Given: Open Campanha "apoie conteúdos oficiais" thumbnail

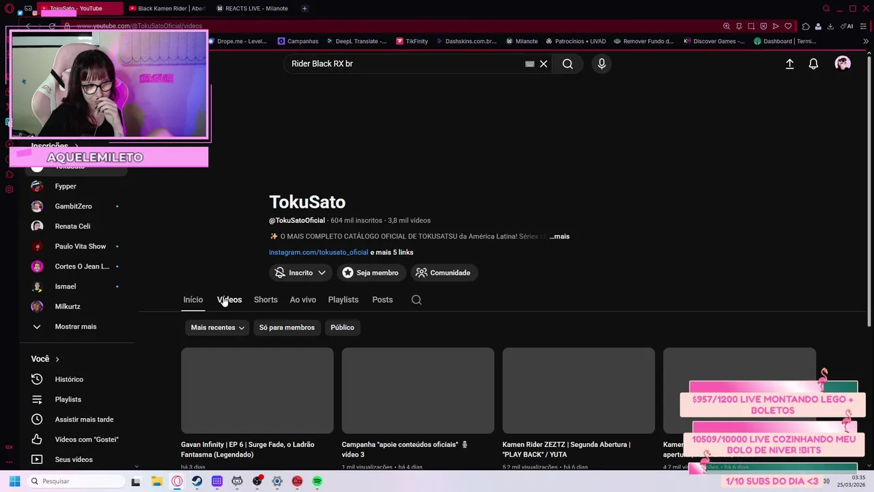Looking at the screenshot, I should (x=418, y=390).
